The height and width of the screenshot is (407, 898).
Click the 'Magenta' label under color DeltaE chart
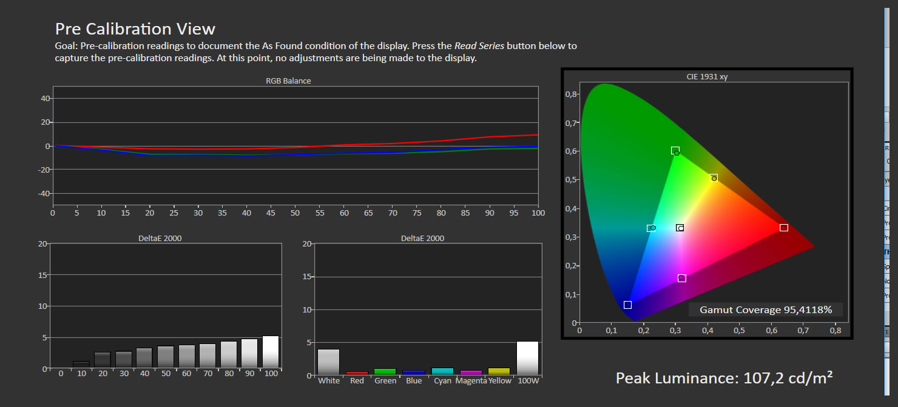(x=471, y=381)
